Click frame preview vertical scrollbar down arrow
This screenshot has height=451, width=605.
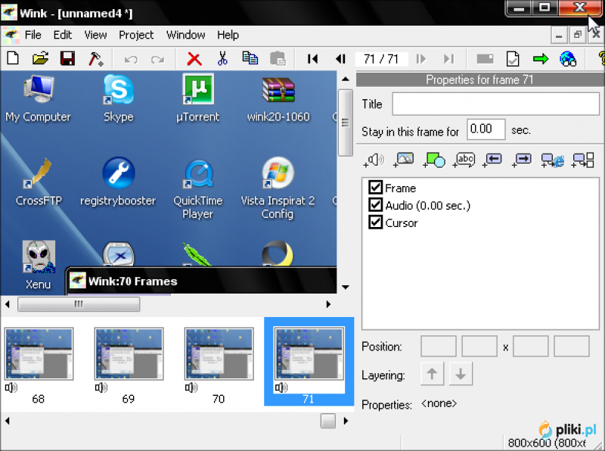pos(346,288)
